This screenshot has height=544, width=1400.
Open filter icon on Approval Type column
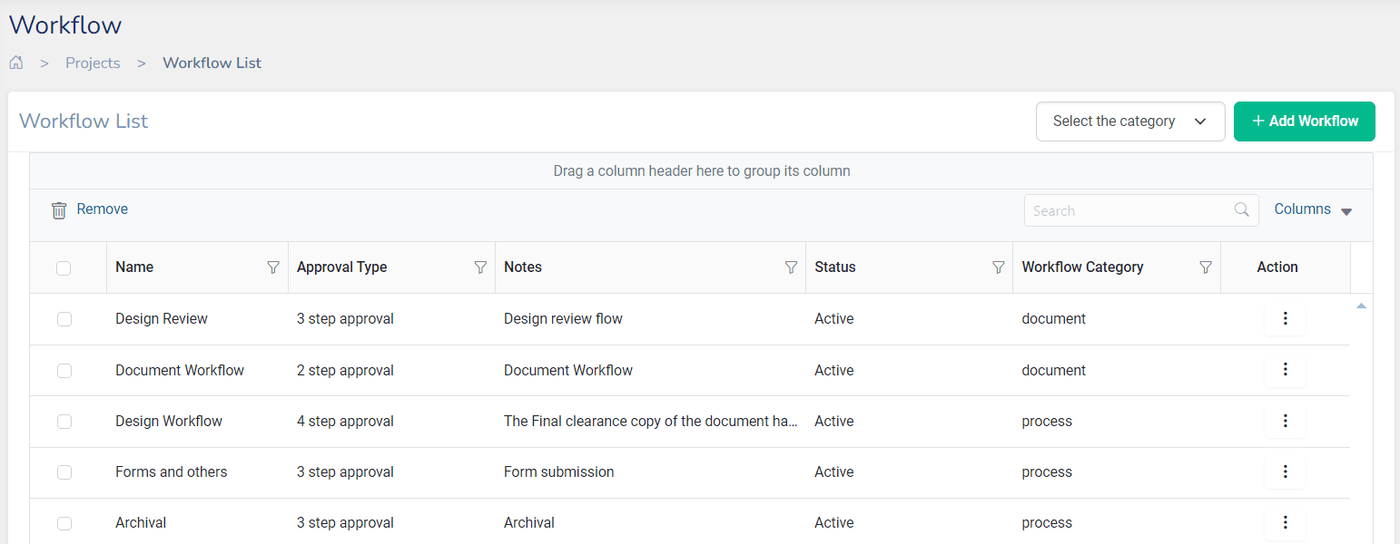click(480, 267)
